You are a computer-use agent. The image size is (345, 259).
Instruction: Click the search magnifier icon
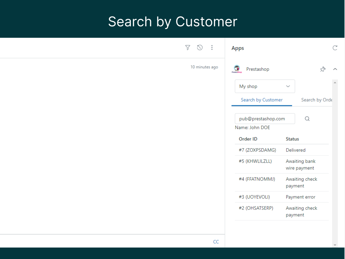point(307,119)
